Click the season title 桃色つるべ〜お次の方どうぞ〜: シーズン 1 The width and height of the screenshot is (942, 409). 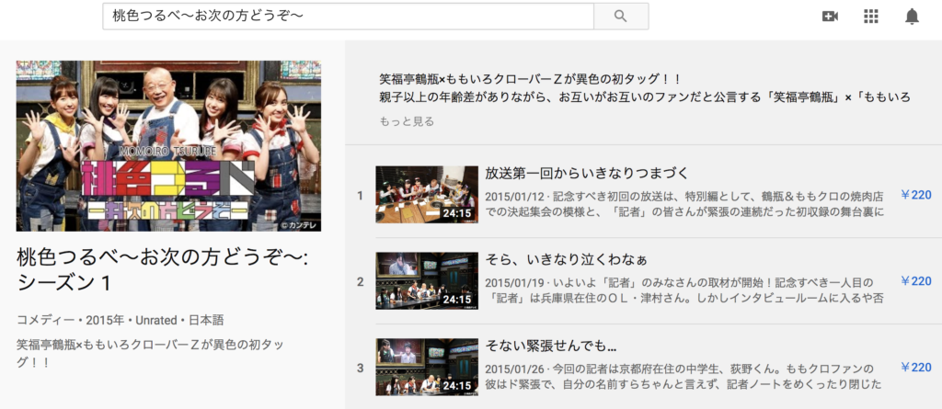coord(162,270)
